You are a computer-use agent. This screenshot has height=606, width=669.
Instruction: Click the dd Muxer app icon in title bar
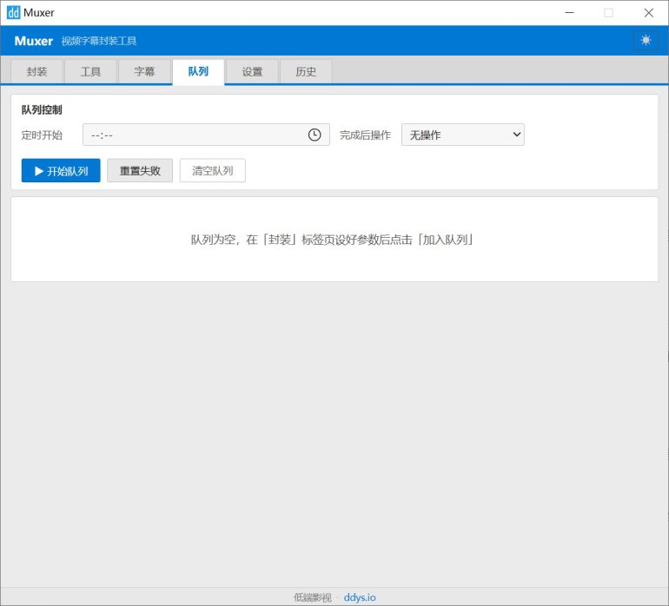(x=13, y=12)
